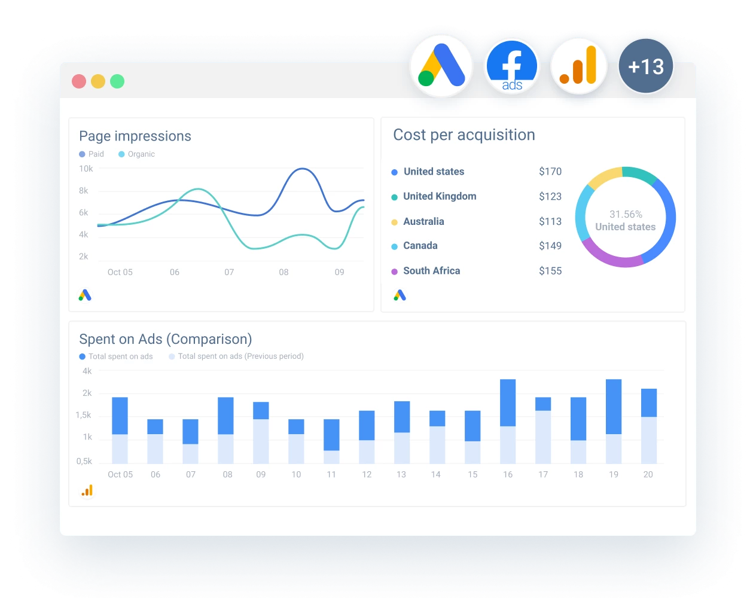
Task: Click the Google Ads icon below Page impressions chart
Action: click(x=84, y=294)
